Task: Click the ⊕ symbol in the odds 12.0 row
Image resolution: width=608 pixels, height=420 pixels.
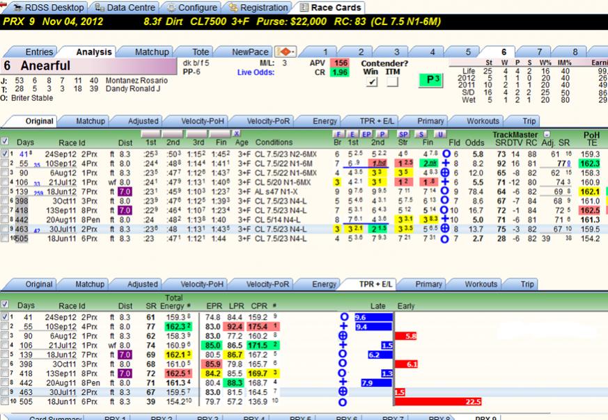Action: click(x=444, y=172)
